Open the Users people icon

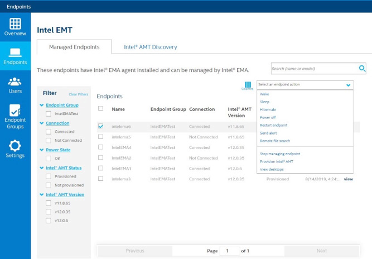(15, 81)
